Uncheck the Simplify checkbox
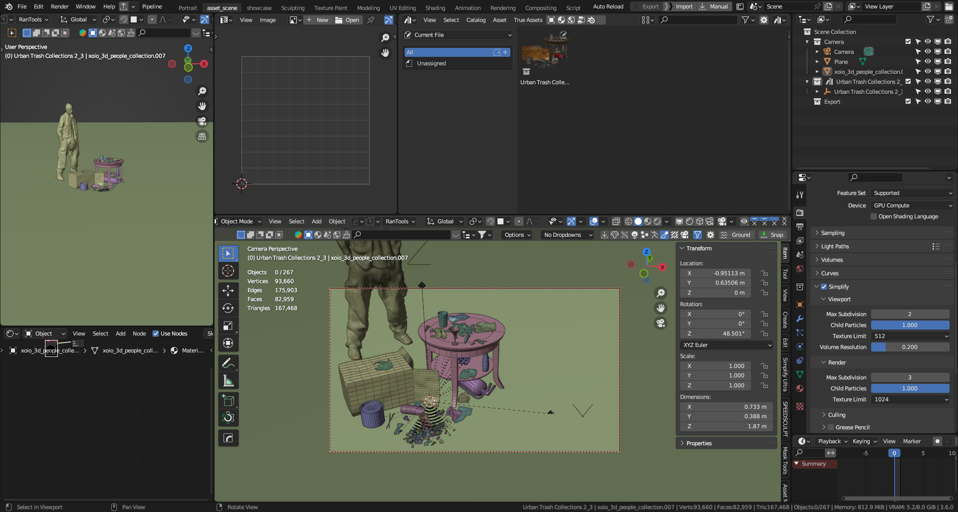 pyautogui.click(x=824, y=287)
